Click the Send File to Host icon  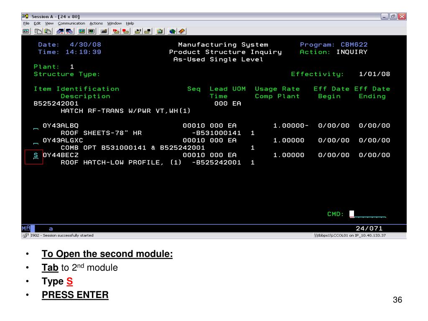tap(60, 31)
